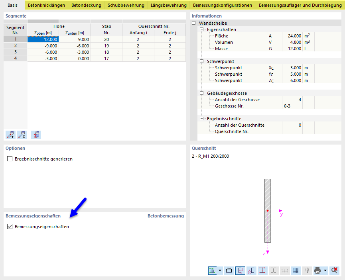
Task: Click the Höhe column header
Action: tap(59, 26)
